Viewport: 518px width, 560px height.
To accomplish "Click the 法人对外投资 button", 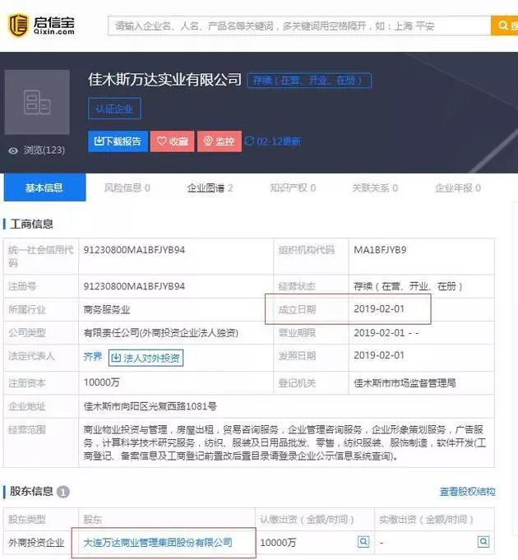I will point(146,358).
